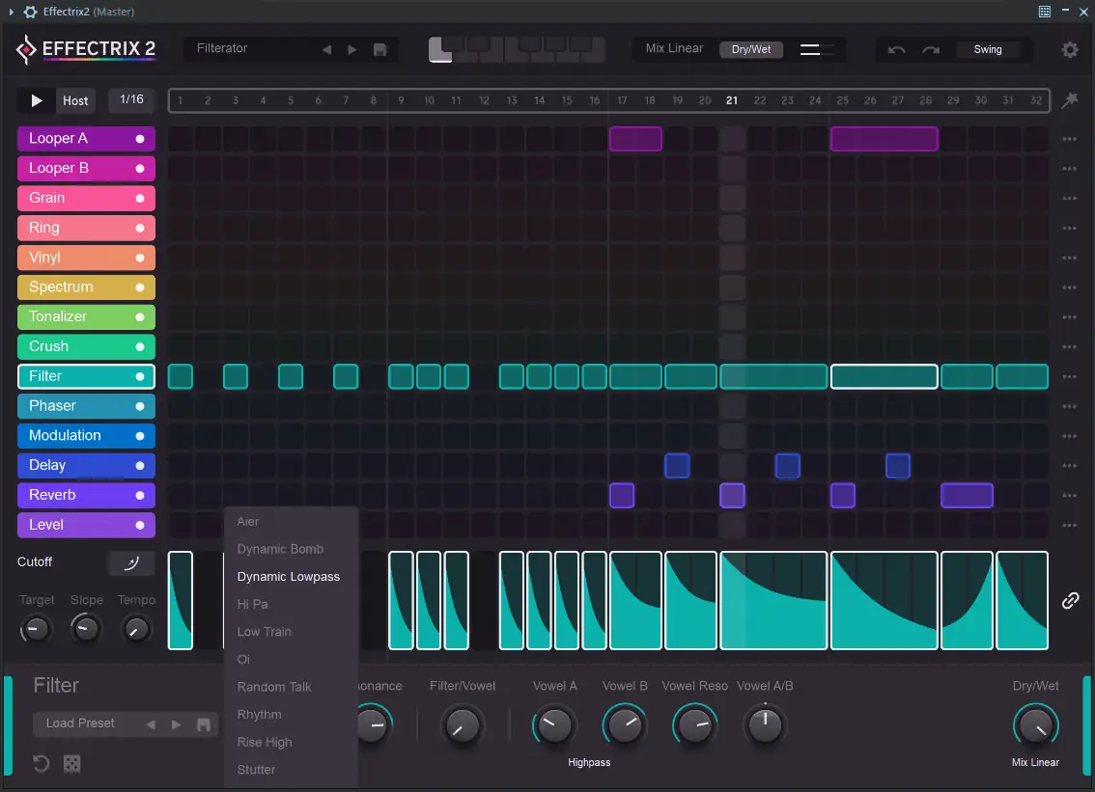The image size is (1095, 792).
Task: Toggle the Modulation enable dot
Action: coord(140,436)
